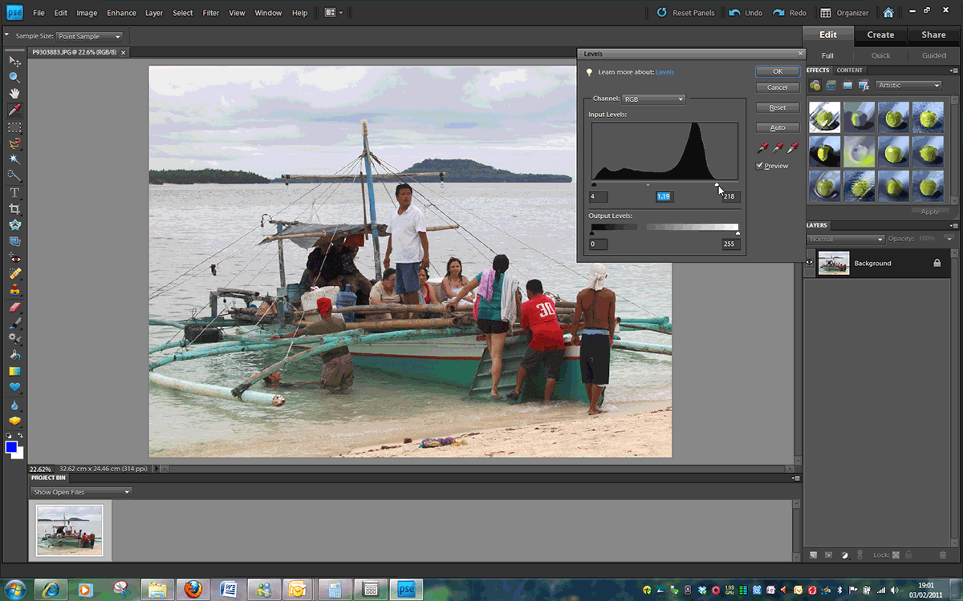Switch to the Quick edit tab
Viewport: 963px width, 601px height.
880,56
